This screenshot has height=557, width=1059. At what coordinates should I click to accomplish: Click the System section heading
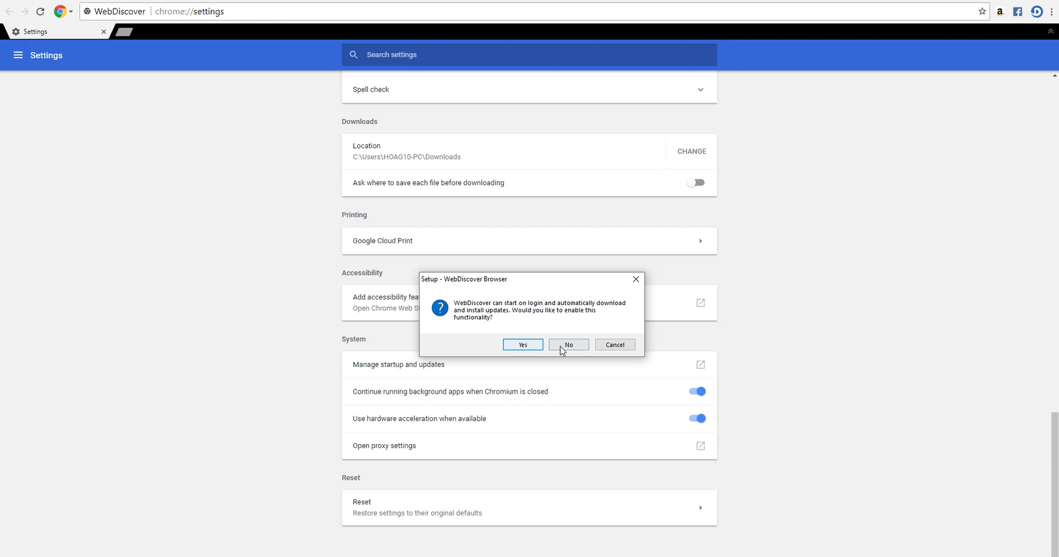tap(353, 339)
